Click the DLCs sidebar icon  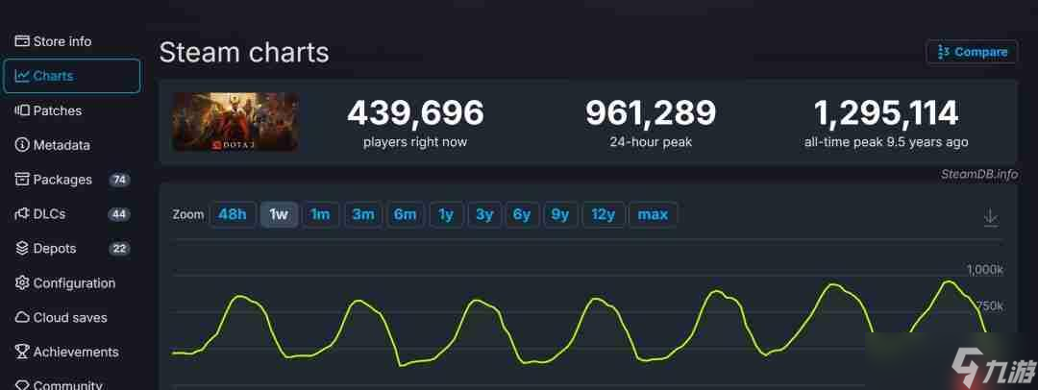pos(22,214)
